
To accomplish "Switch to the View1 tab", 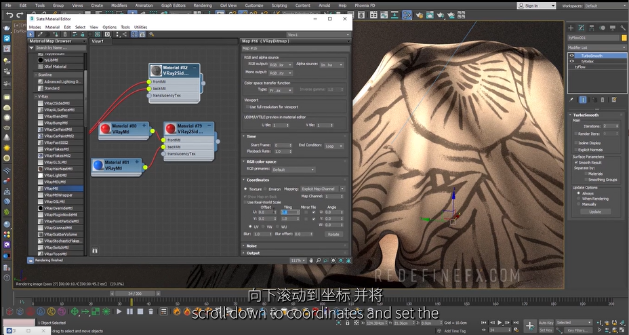I will 98,41.
